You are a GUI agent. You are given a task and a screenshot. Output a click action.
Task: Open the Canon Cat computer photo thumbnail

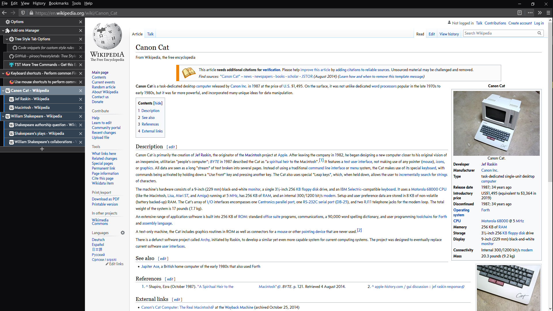pos(496,123)
